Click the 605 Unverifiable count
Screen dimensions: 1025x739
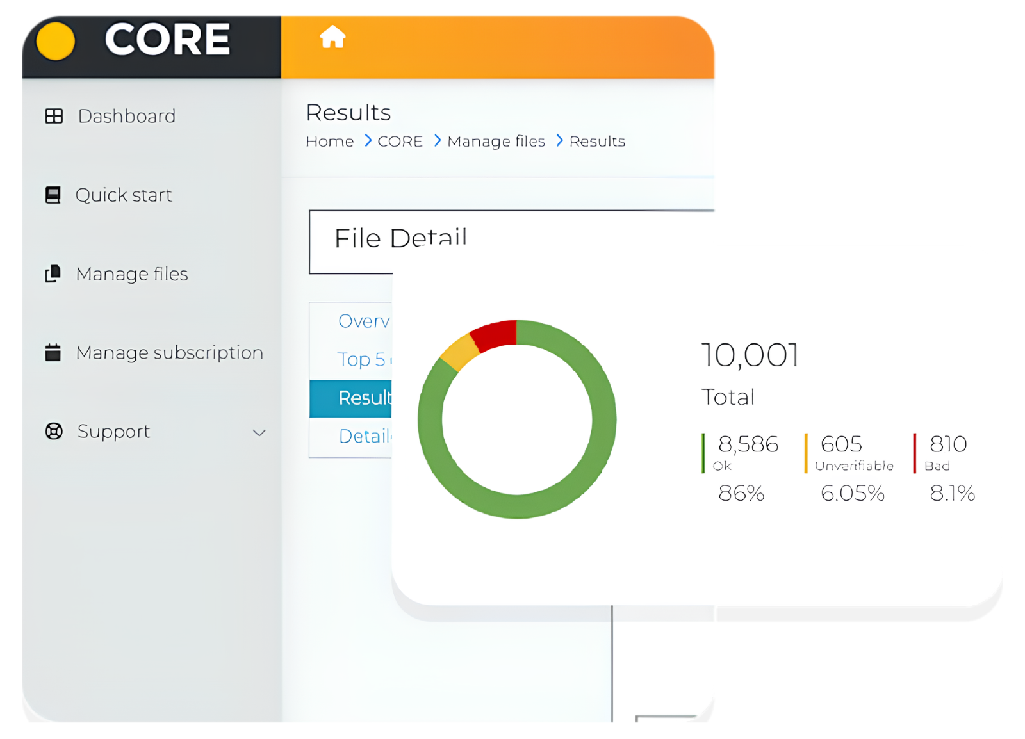tap(841, 444)
